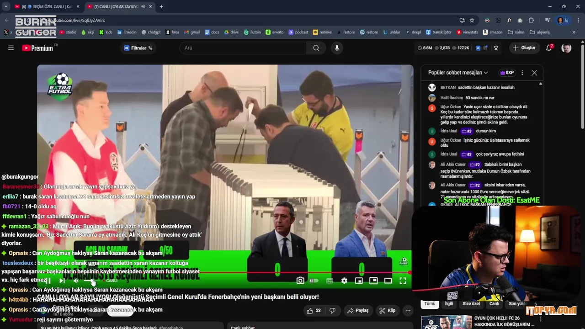Create a clip with Klip button
Viewport: 585px width, 329px height.
coord(387,311)
